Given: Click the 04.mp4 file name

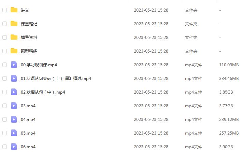Looking at the screenshot, I should tap(28, 120).
